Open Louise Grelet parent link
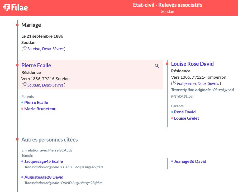The image size is (238, 192). tap(186, 118)
